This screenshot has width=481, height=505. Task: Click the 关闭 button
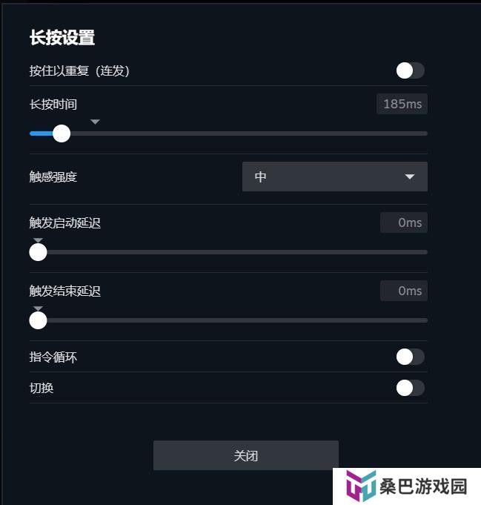pos(246,455)
